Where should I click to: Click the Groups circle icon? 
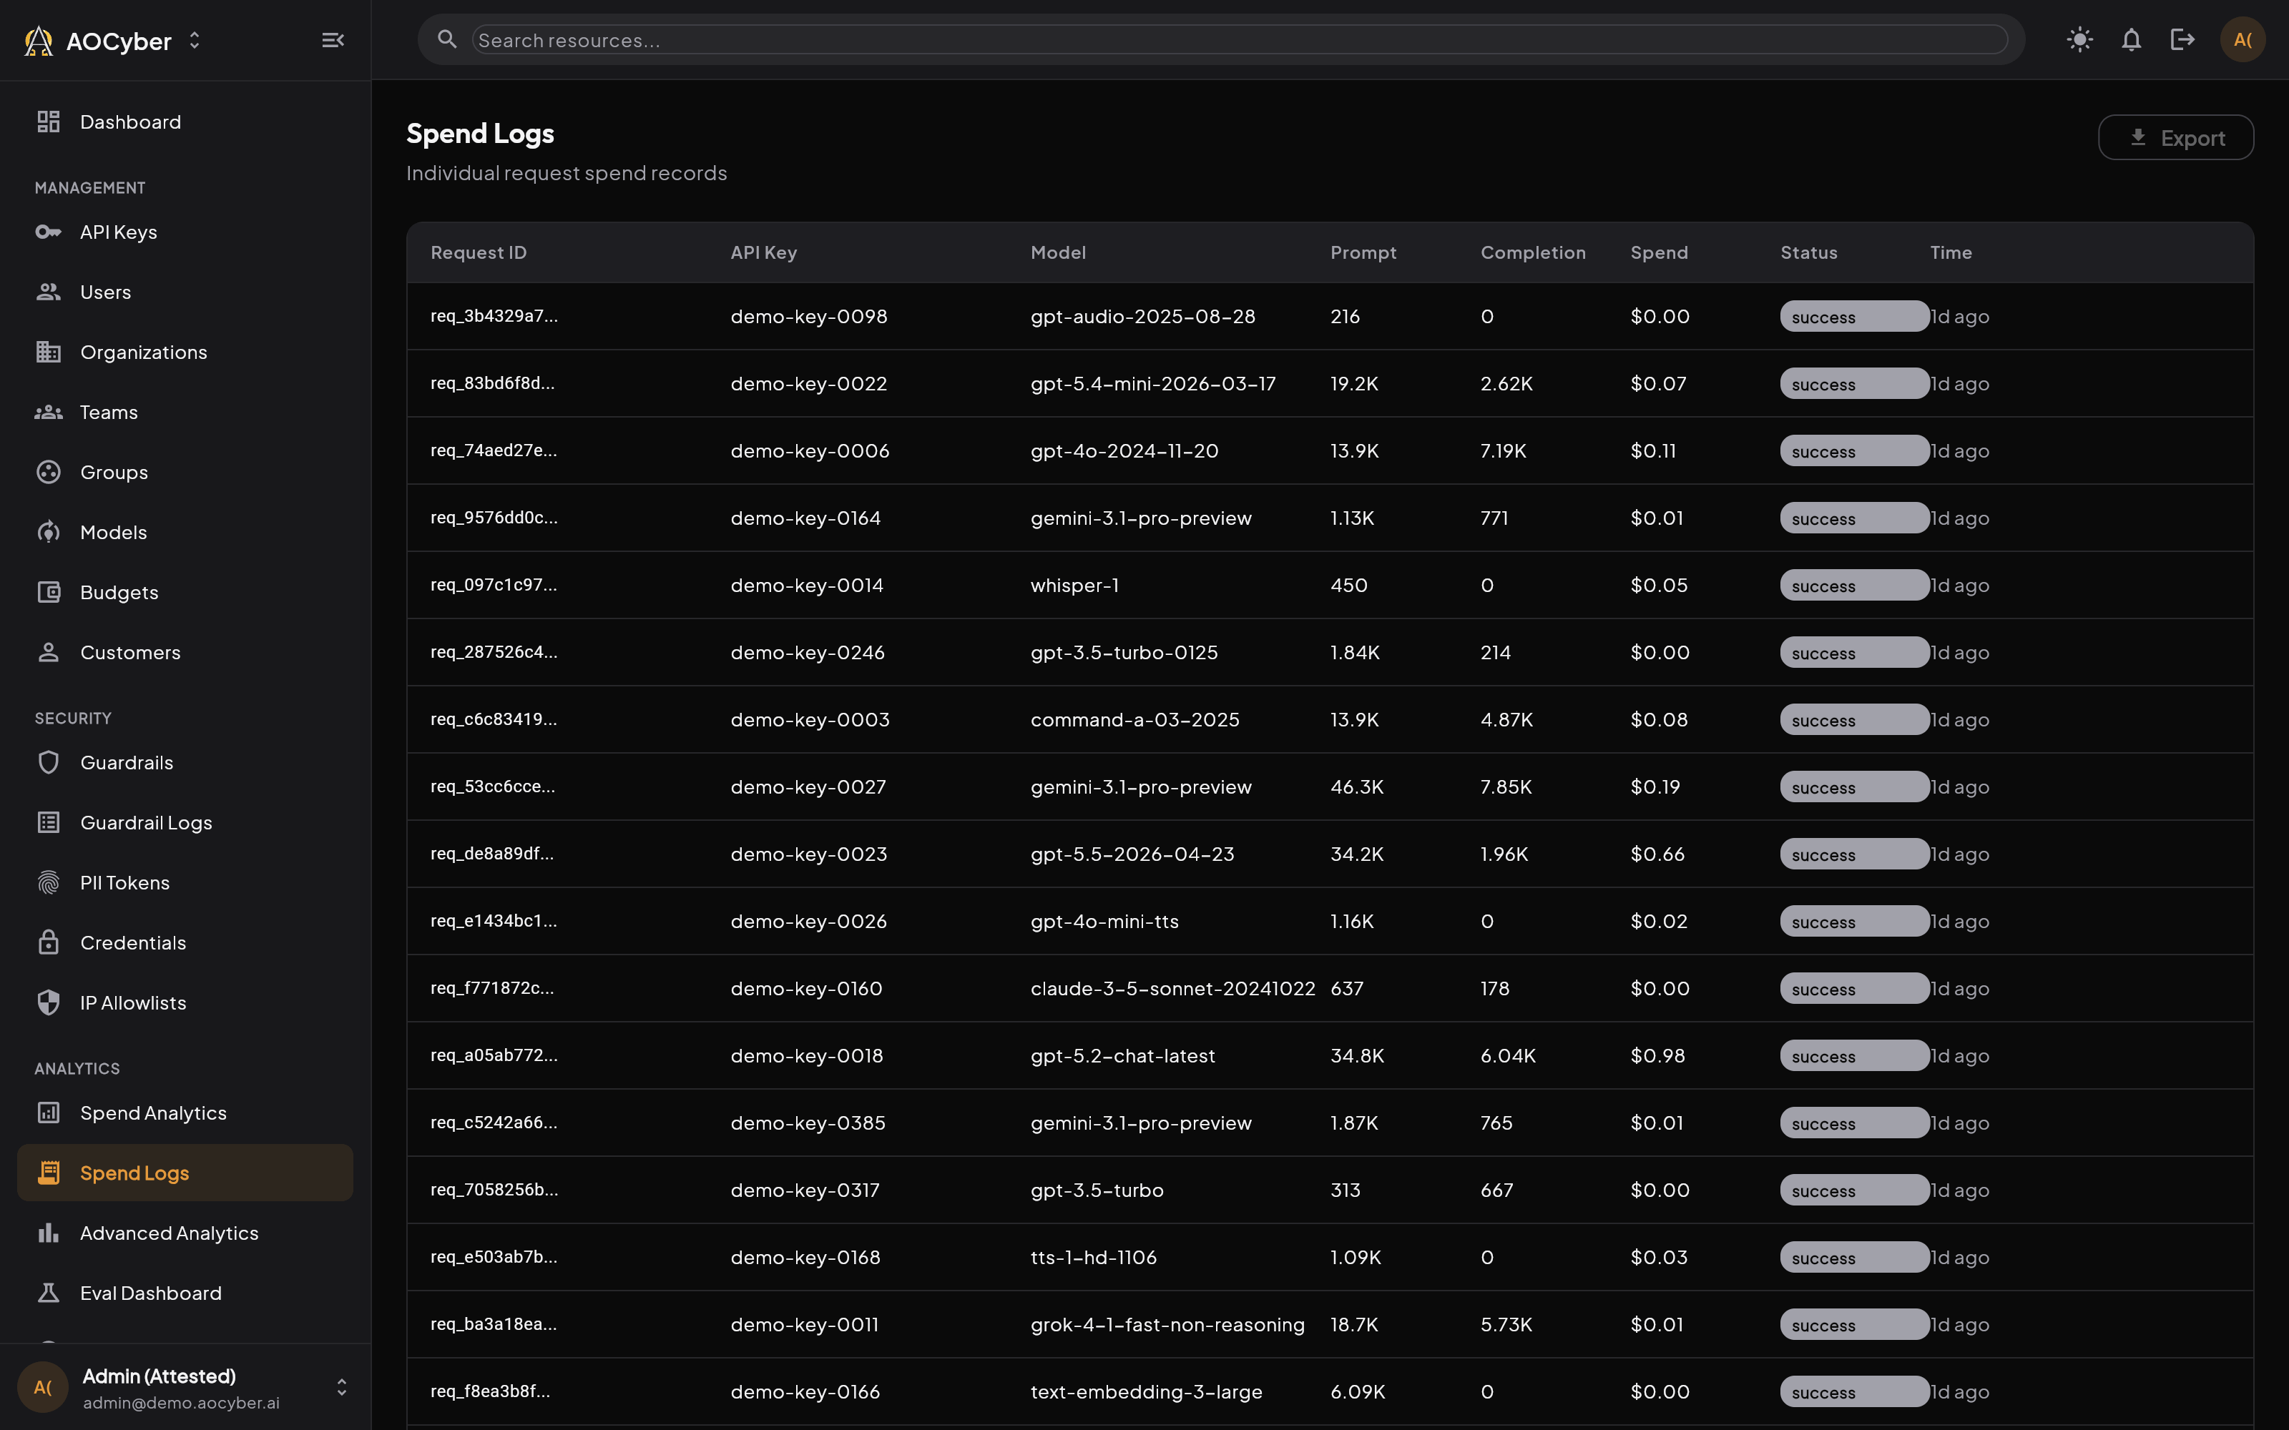pyautogui.click(x=48, y=472)
